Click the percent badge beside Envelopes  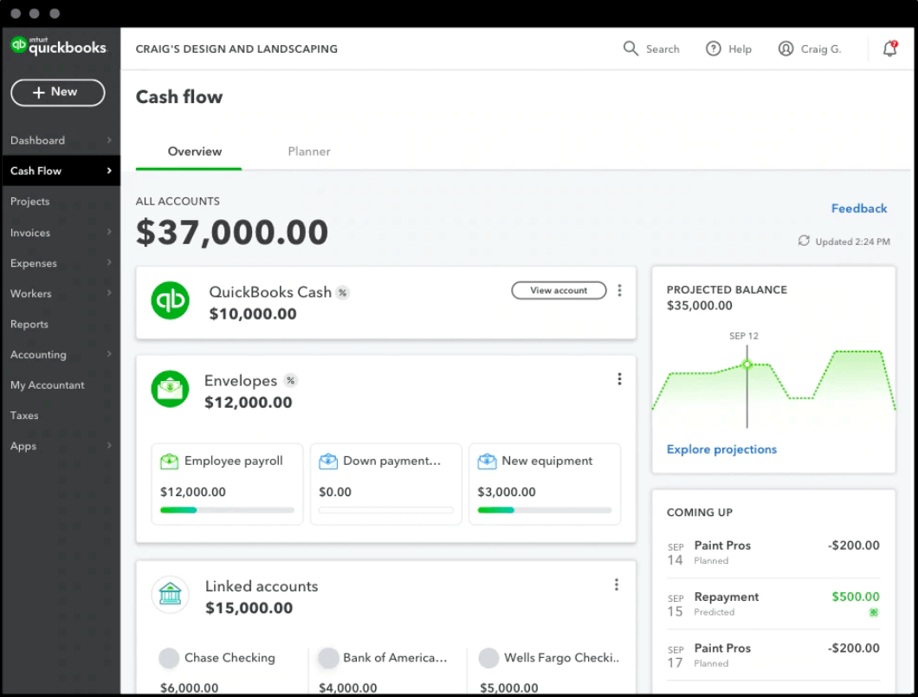coord(290,380)
